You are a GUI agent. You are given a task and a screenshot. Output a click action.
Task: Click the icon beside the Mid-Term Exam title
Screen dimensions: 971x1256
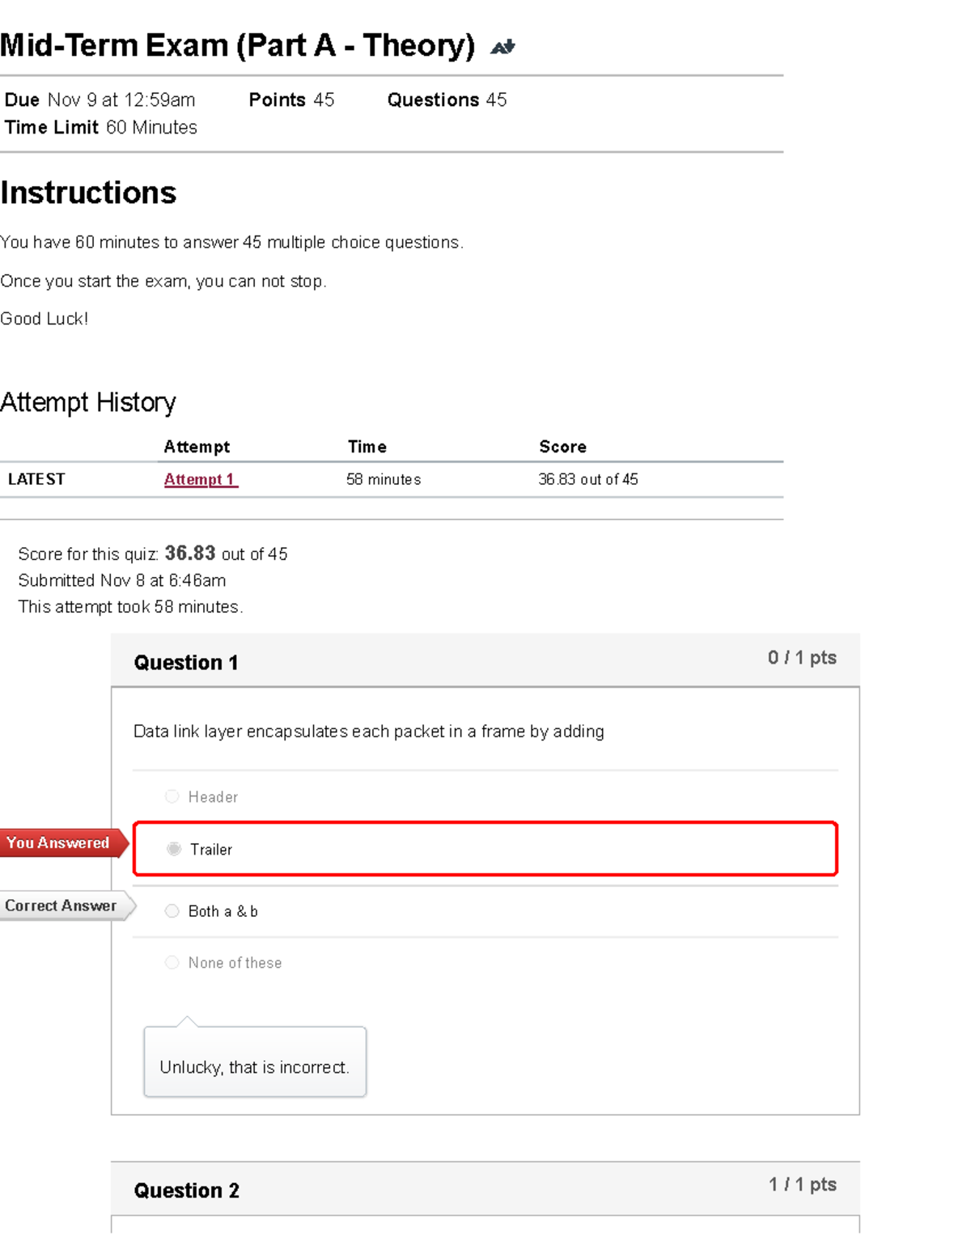(x=502, y=47)
